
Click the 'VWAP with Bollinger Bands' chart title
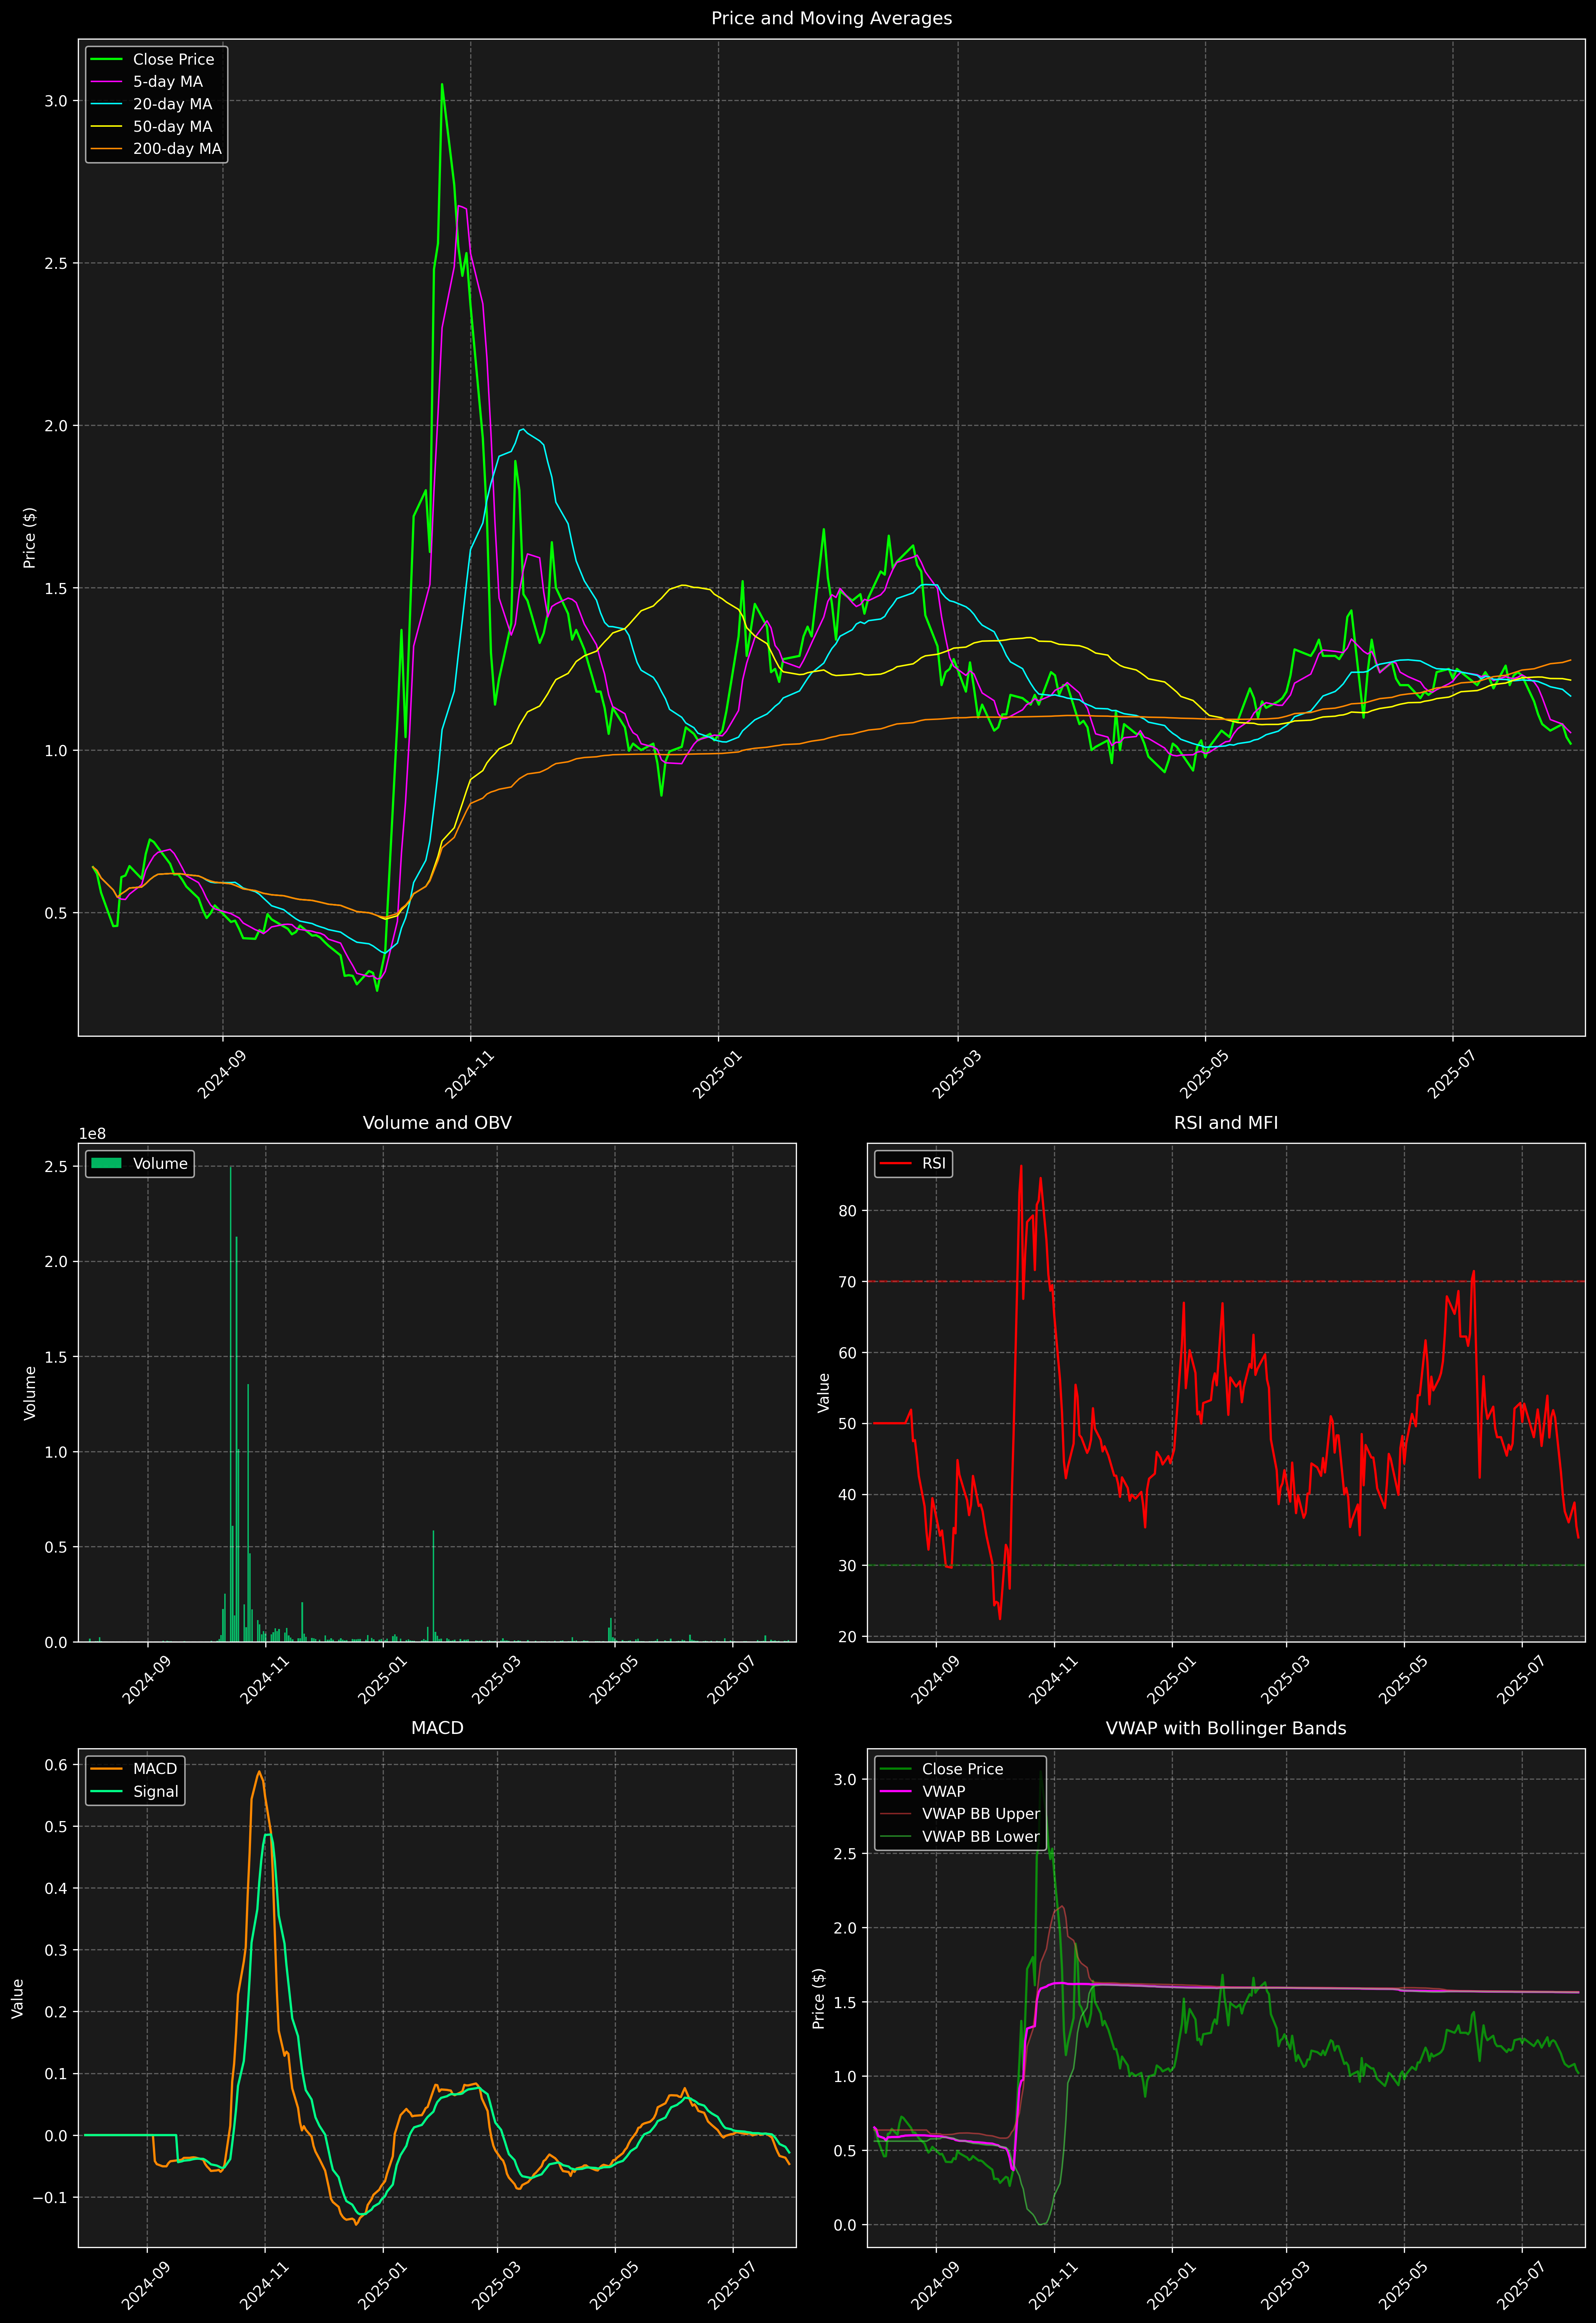pyautogui.click(x=1226, y=1728)
